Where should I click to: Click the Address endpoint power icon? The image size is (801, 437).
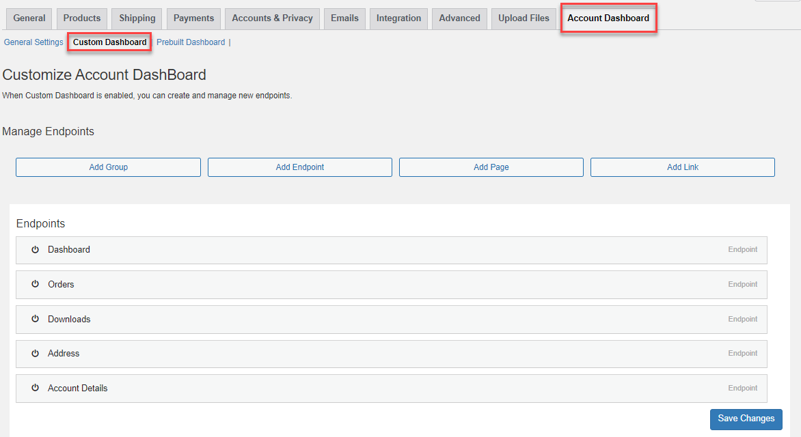(x=35, y=353)
